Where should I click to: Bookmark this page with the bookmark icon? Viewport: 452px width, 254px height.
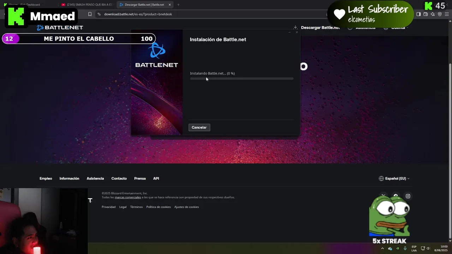(90, 14)
